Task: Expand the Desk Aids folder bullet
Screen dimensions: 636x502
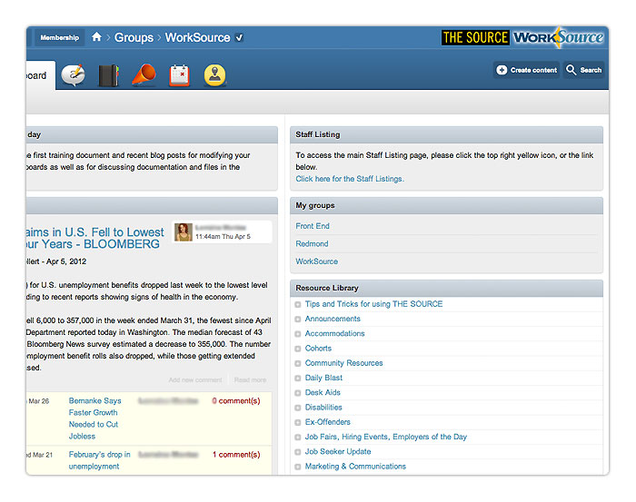Action: 298,393
